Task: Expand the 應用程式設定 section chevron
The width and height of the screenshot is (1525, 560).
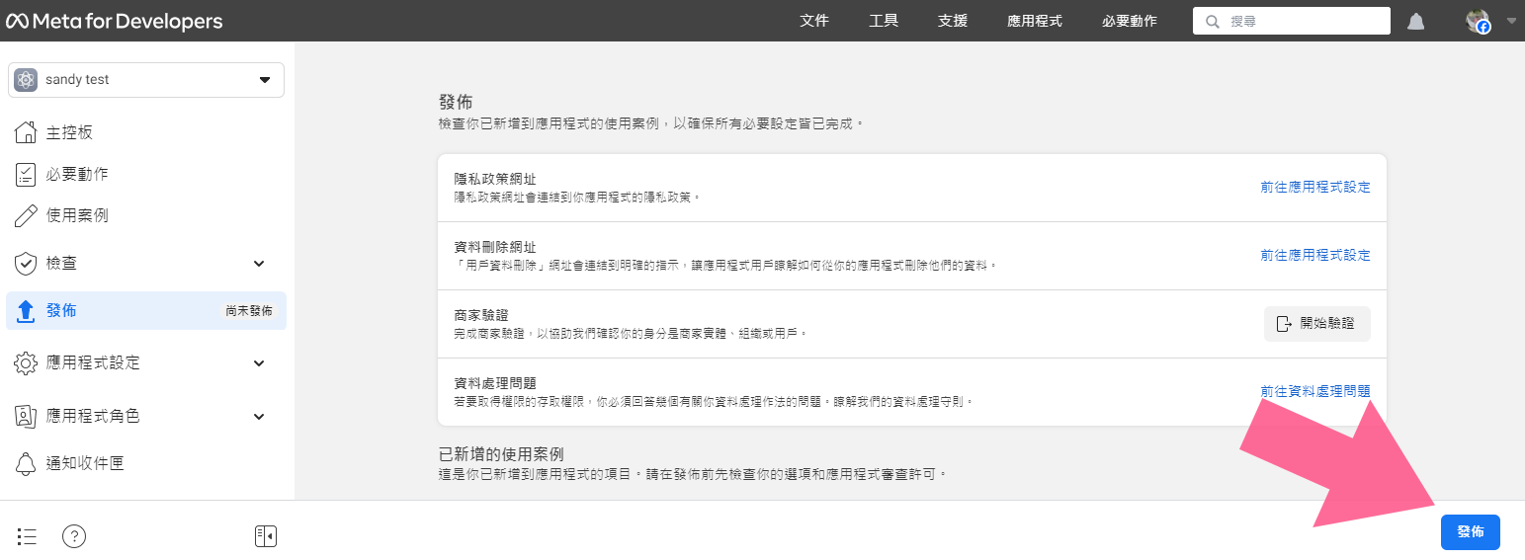Action: (259, 363)
